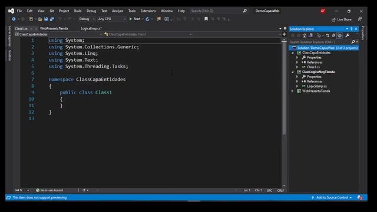
Task: Toggle Show All Files in Solution Explorer
Action: 339,35
